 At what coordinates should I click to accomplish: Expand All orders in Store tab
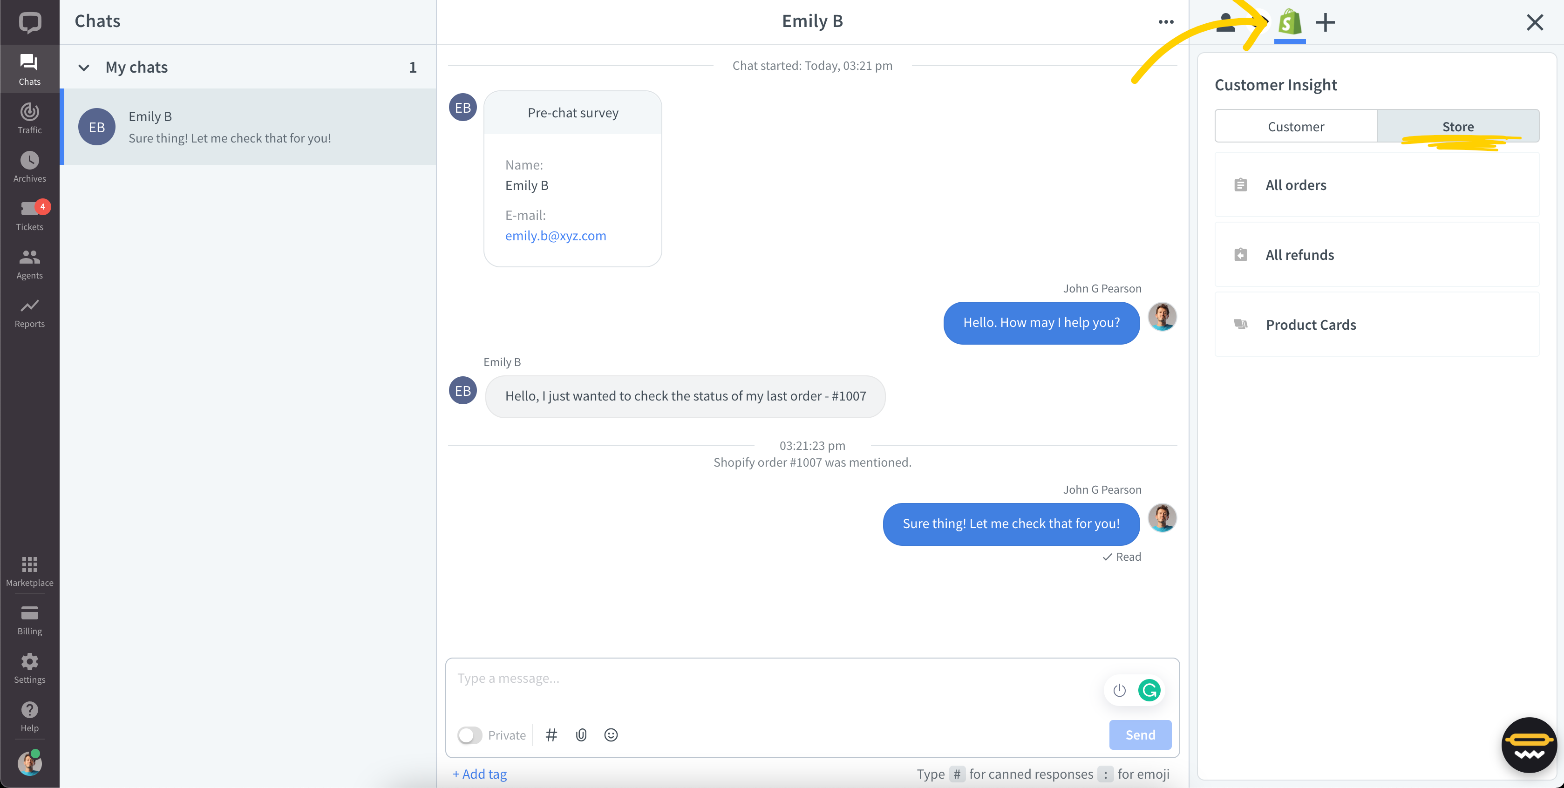pos(1296,184)
